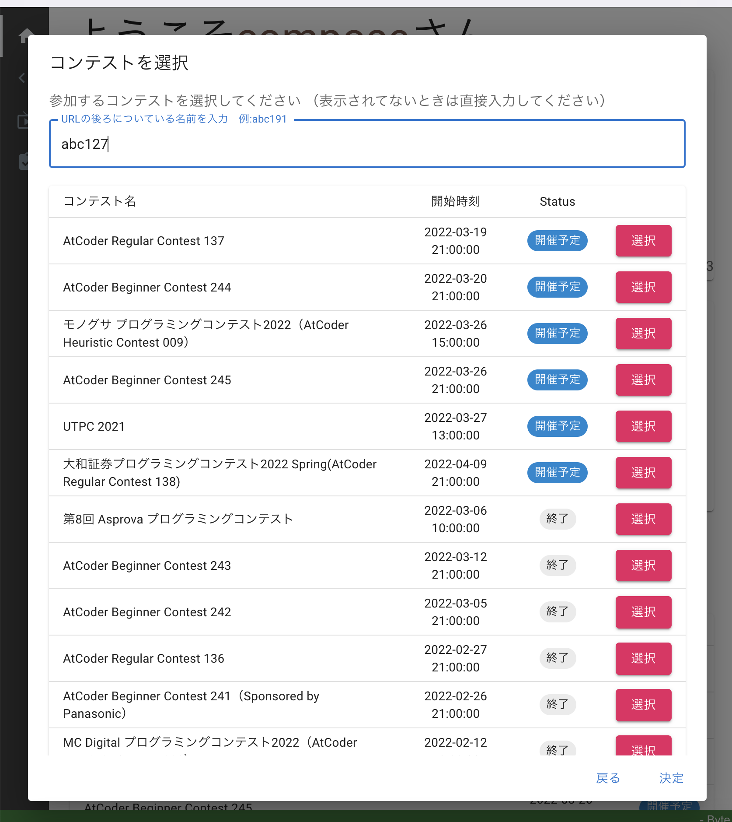
Task: Click the text AtCoder Beginner Contest 243
Action: pos(147,566)
